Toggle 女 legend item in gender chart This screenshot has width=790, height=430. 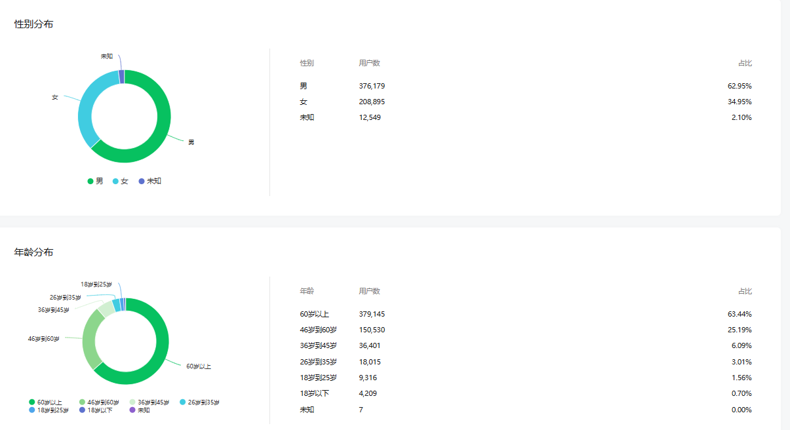click(121, 181)
